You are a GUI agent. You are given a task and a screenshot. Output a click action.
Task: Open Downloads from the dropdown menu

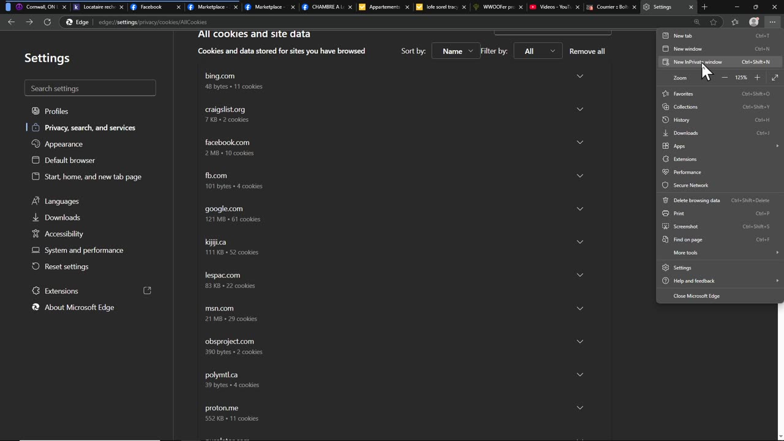pos(720,133)
